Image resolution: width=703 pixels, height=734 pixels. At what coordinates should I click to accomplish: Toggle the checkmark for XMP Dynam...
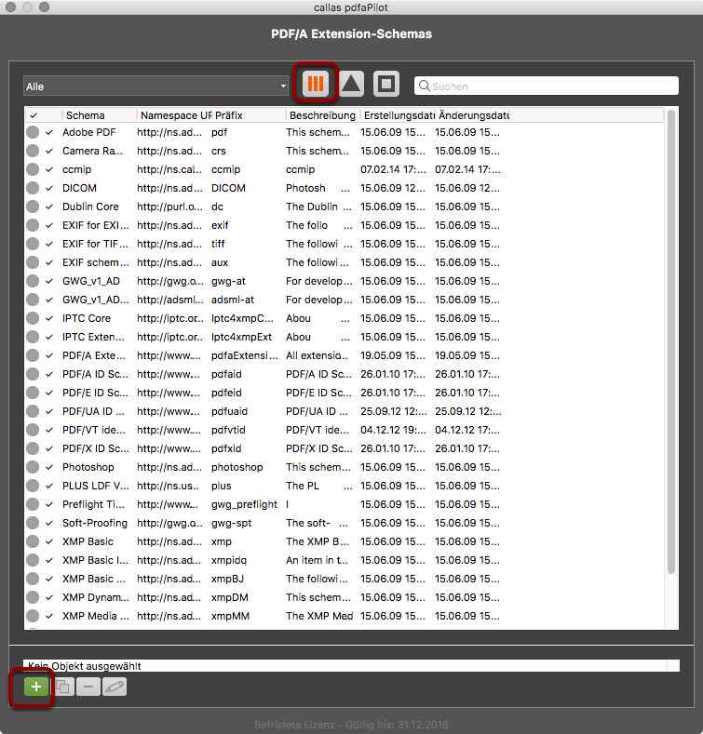49,598
